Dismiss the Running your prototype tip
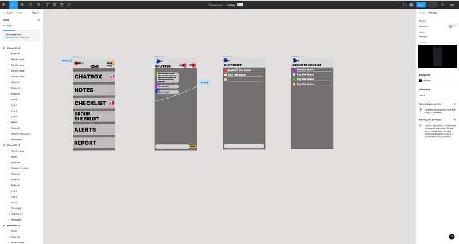 [x=454, y=120]
